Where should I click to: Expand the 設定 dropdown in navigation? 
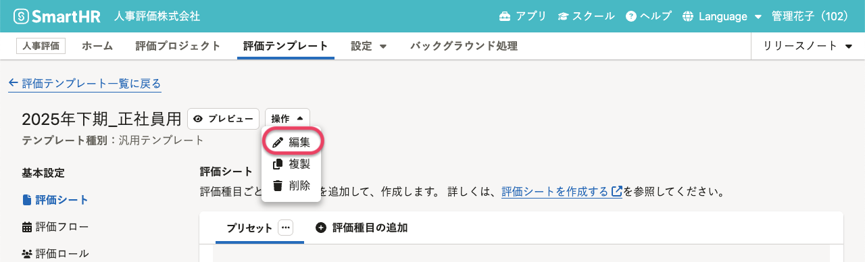click(x=368, y=46)
